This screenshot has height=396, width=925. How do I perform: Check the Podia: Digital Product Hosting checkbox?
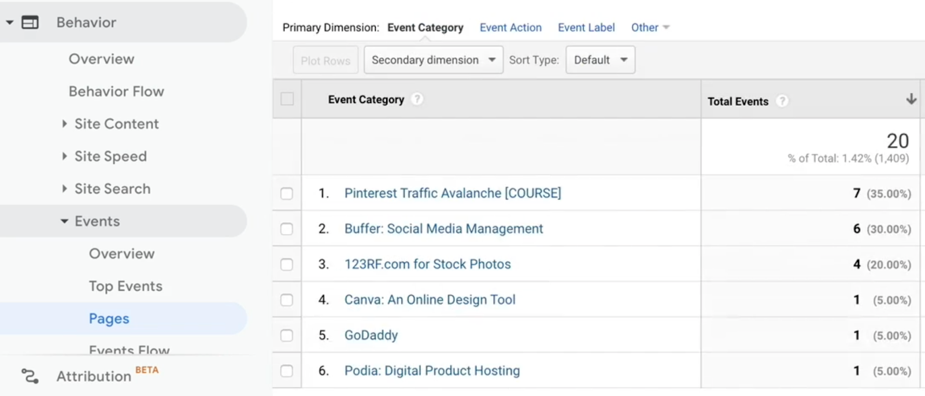[287, 371]
